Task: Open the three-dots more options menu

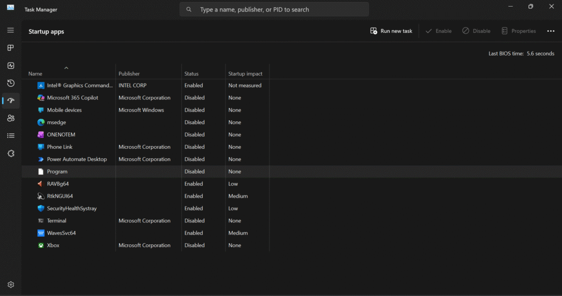Action: 550,31
